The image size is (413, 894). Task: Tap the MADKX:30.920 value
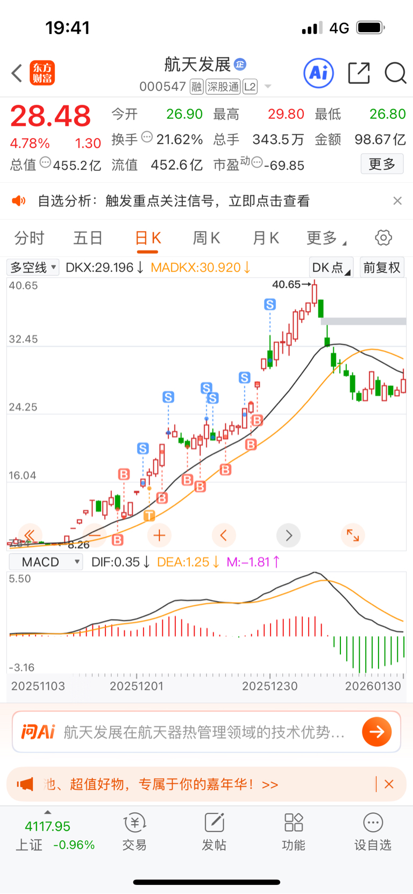click(201, 267)
